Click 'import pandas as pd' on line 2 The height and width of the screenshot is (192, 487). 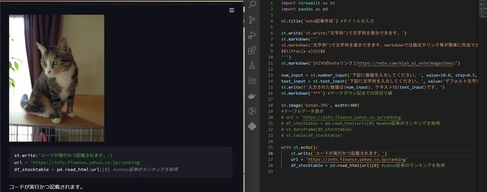(304, 9)
